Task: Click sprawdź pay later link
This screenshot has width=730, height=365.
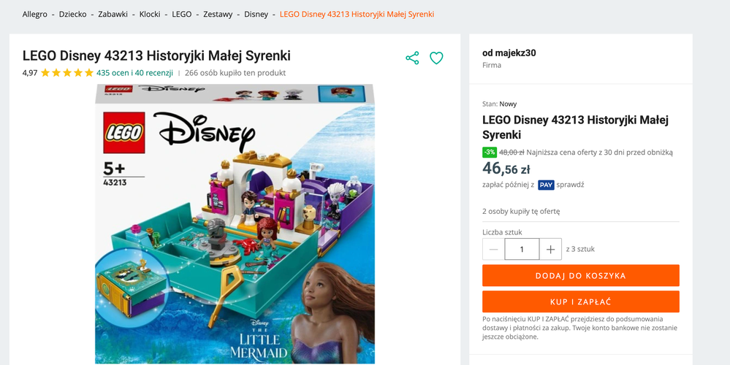Action: 570,185
